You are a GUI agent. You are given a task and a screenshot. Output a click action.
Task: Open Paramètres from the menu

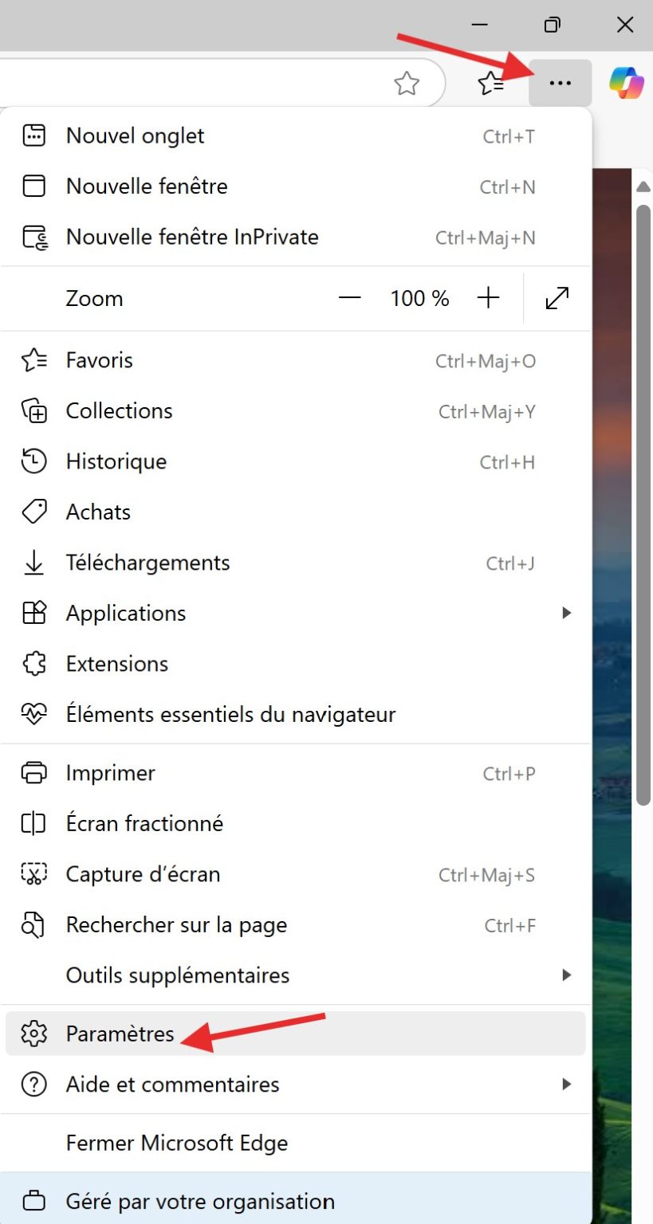pyautogui.click(x=120, y=1034)
